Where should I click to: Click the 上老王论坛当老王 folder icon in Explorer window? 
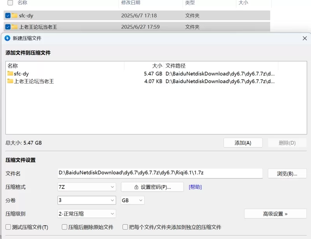pos(14,27)
